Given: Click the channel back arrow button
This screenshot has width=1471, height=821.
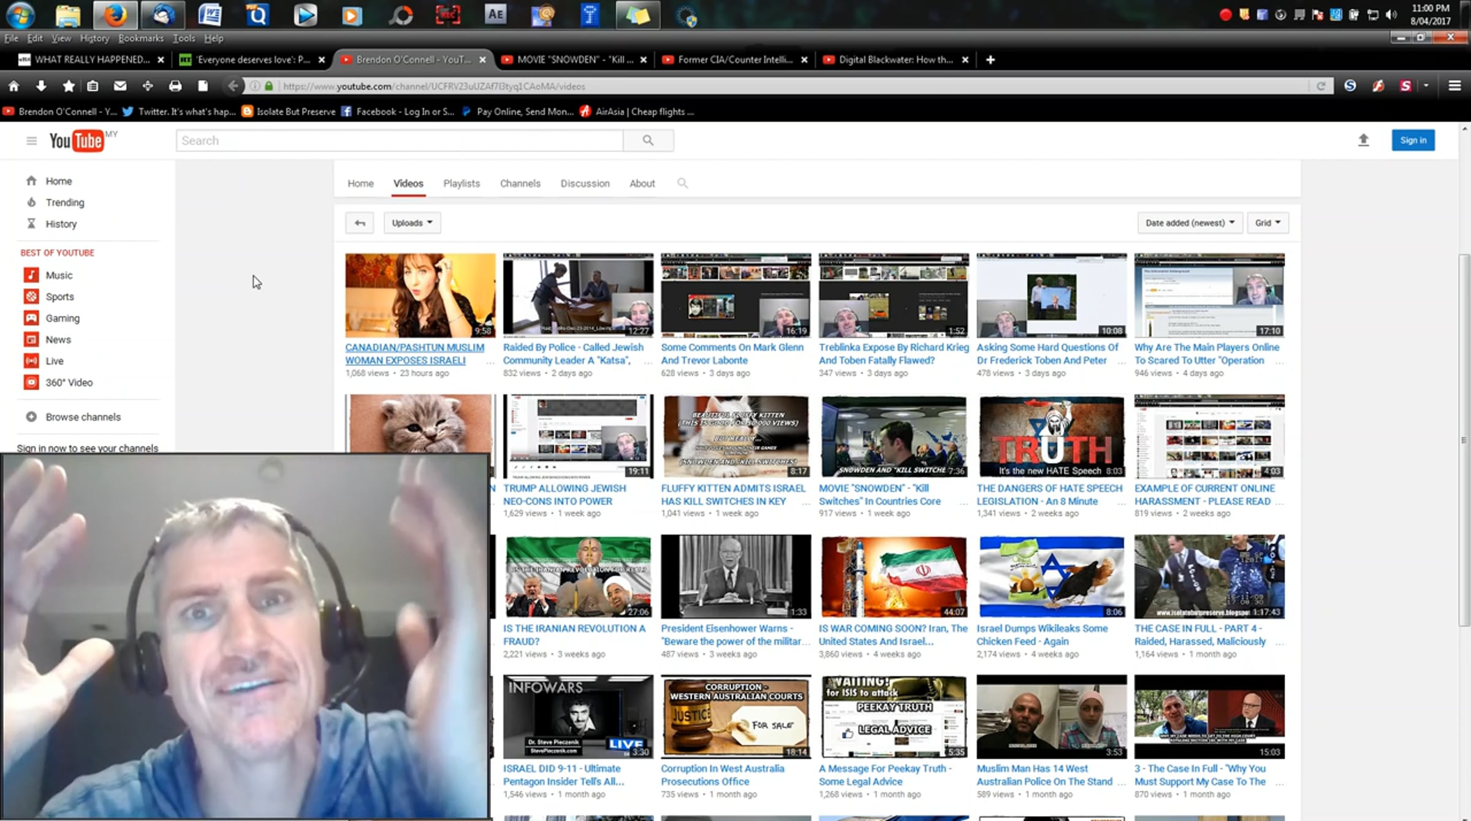Looking at the screenshot, I should [x=360, y=223].
